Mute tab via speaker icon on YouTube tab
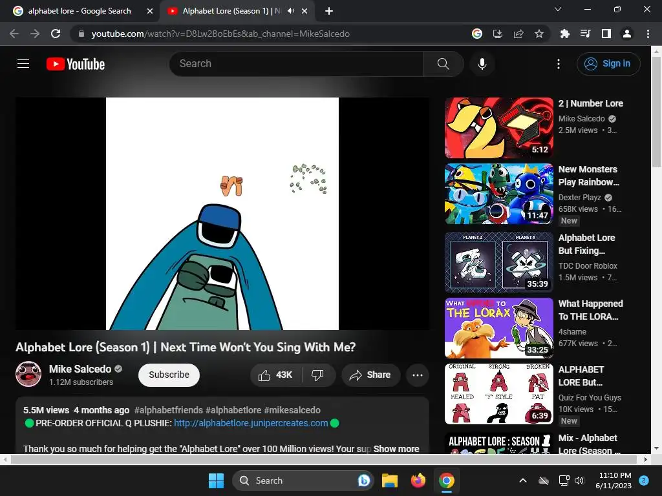The width and height of the screenshot is (662, 496). (290, 11)
